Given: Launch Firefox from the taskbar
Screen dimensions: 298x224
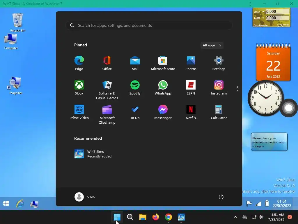Looking at the screenshot, I should coord(156,217).
